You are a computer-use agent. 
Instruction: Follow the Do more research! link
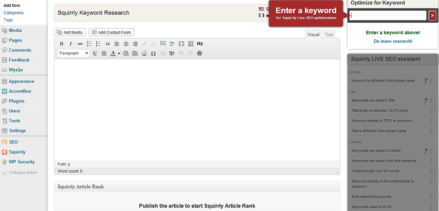(x=393, y=42)
